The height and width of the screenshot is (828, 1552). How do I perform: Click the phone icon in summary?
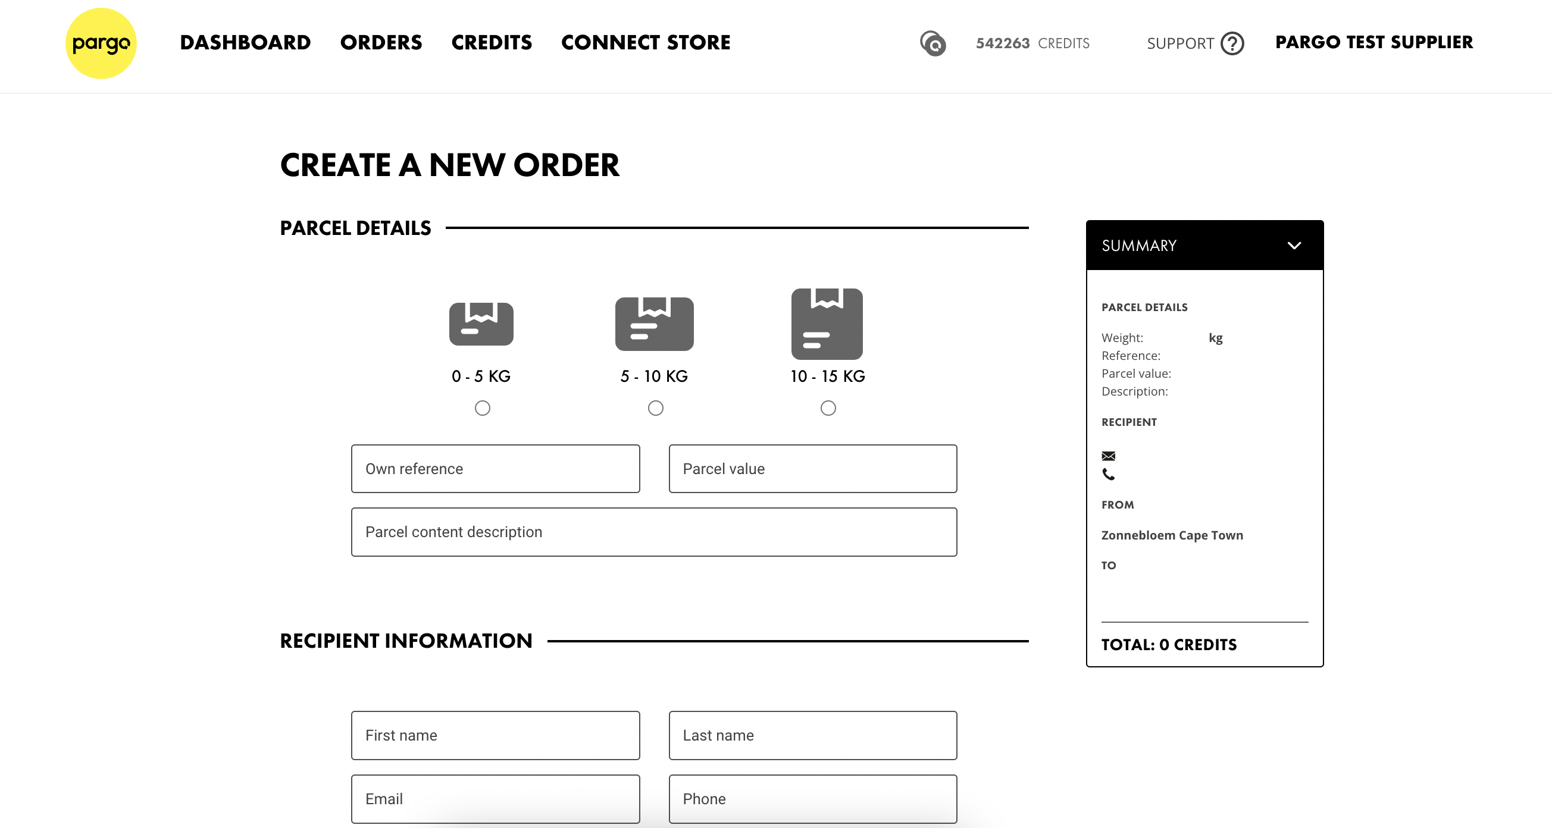[1108, 474]
